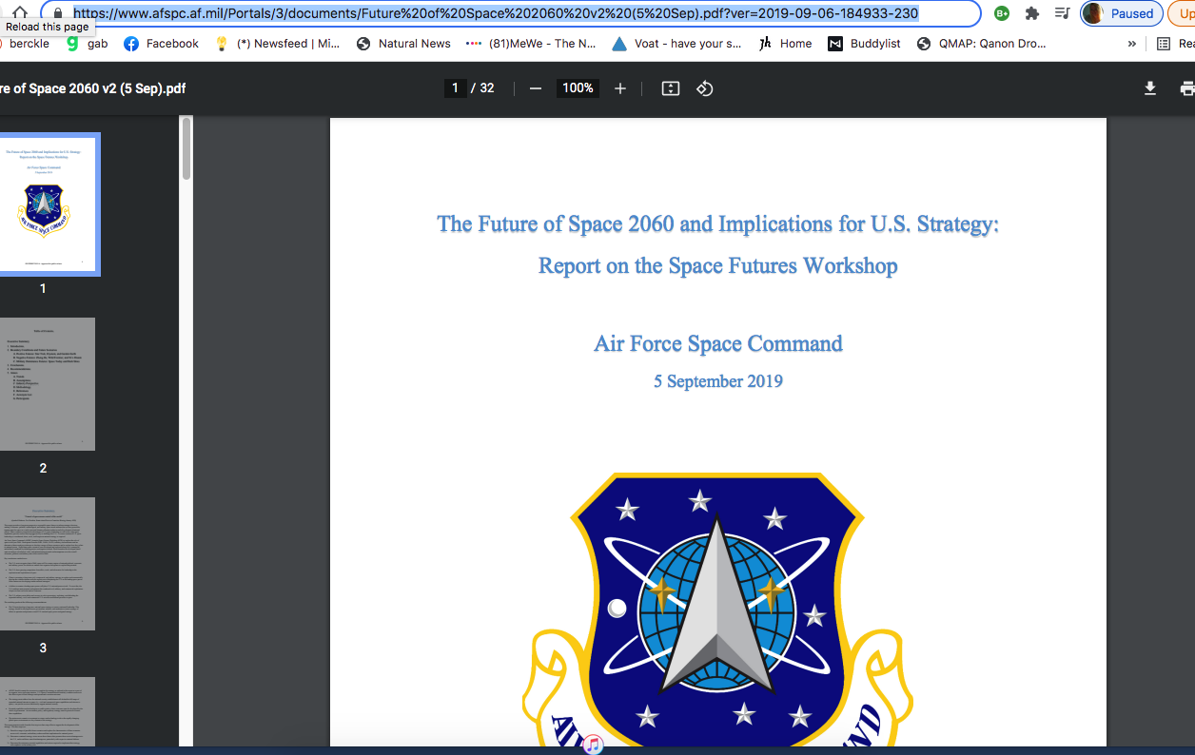Click the Music app icon in dock
The image size is (1195, 755).
(x=594, y=745)
